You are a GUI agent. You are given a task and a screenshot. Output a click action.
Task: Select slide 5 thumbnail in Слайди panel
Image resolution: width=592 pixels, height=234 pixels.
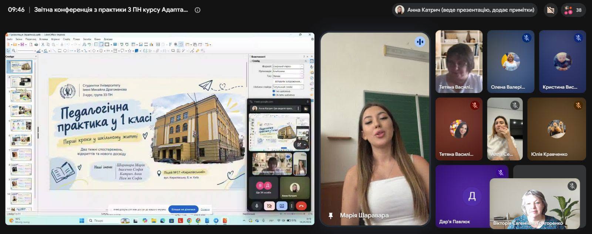pyautogui.click(x=21, y=125)
